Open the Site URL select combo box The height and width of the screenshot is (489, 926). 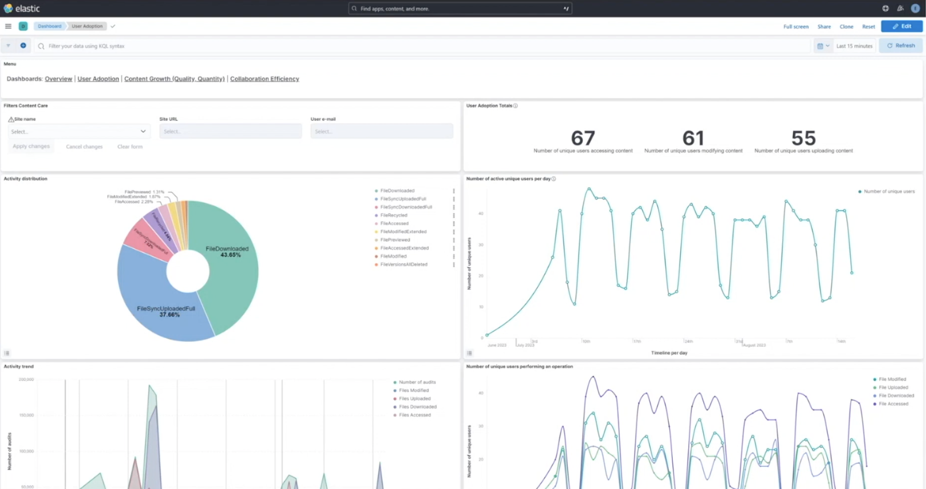230,132
